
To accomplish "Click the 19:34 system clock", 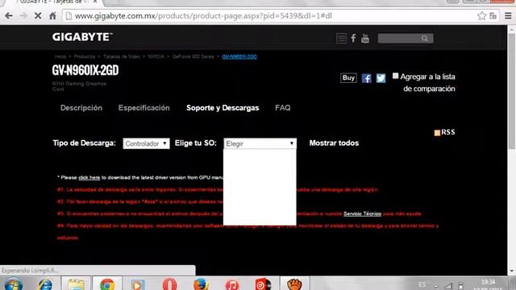I will click(488, 283).
